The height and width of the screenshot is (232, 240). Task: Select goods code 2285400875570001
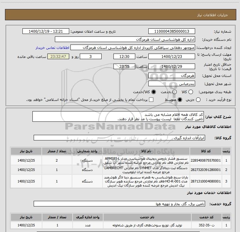pyautogui.click(x=206, y=160)
